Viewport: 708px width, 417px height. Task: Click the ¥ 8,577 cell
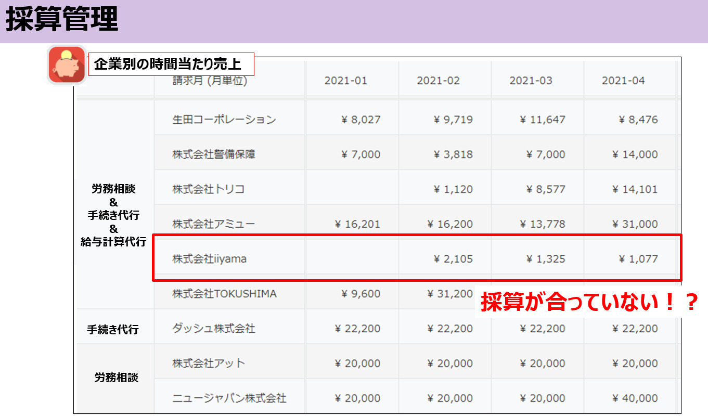point(546,189)
